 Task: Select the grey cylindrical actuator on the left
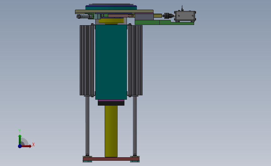[84, 17]
